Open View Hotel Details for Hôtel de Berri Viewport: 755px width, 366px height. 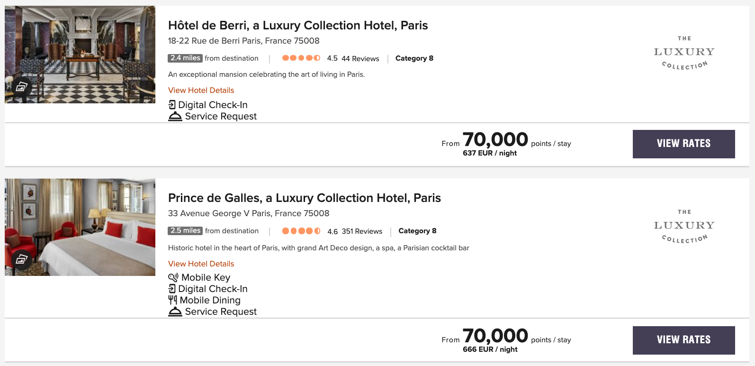coord(201,90)
